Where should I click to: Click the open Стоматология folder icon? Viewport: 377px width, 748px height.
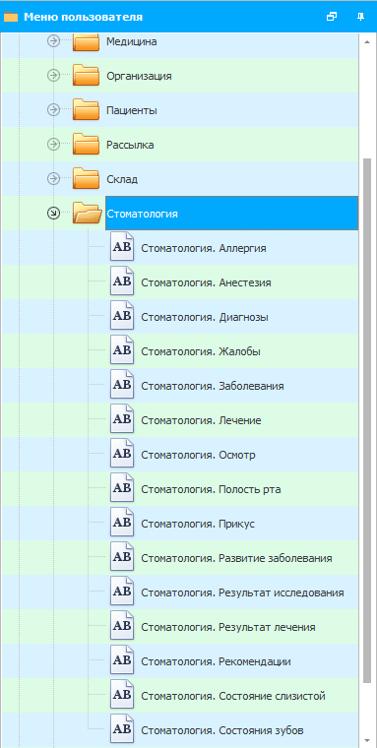click(87, 214)
